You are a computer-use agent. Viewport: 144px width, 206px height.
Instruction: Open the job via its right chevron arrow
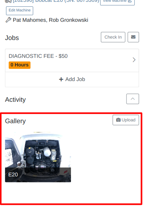point(134,60)
